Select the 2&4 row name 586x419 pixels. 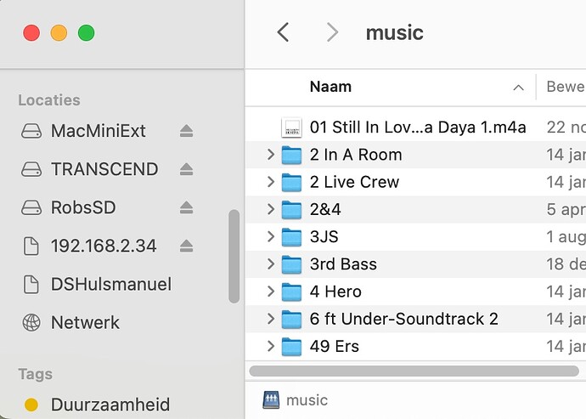tap(325, 209)
